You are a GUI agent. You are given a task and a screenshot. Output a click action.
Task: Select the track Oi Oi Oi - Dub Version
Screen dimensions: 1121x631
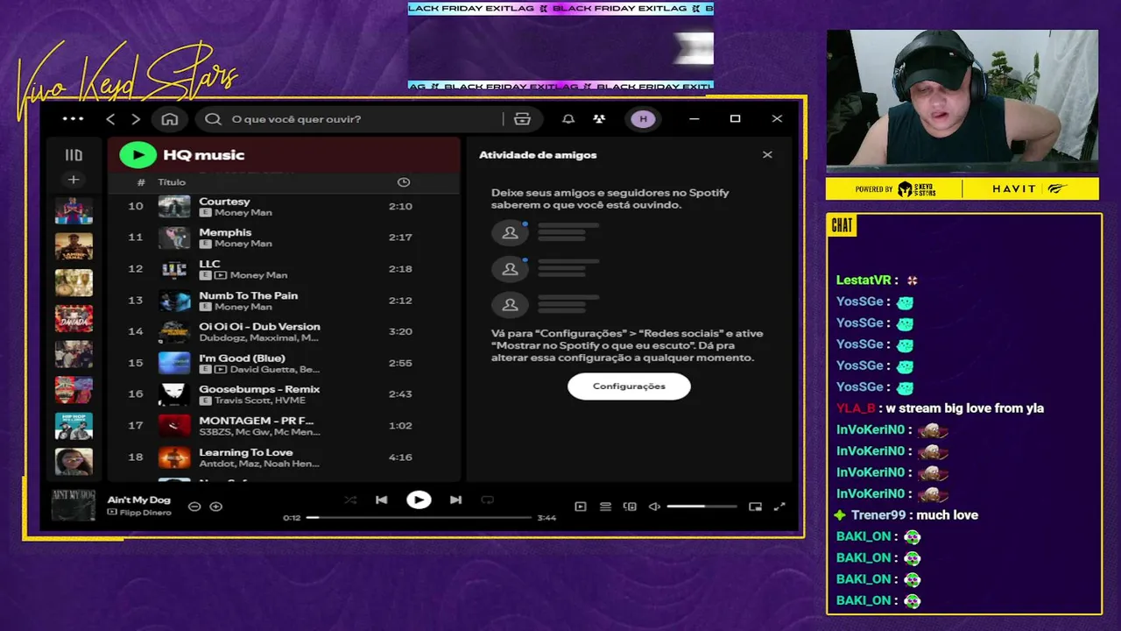tap(283, 331)
